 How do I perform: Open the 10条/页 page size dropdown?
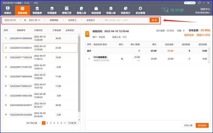tap(73, 123)
